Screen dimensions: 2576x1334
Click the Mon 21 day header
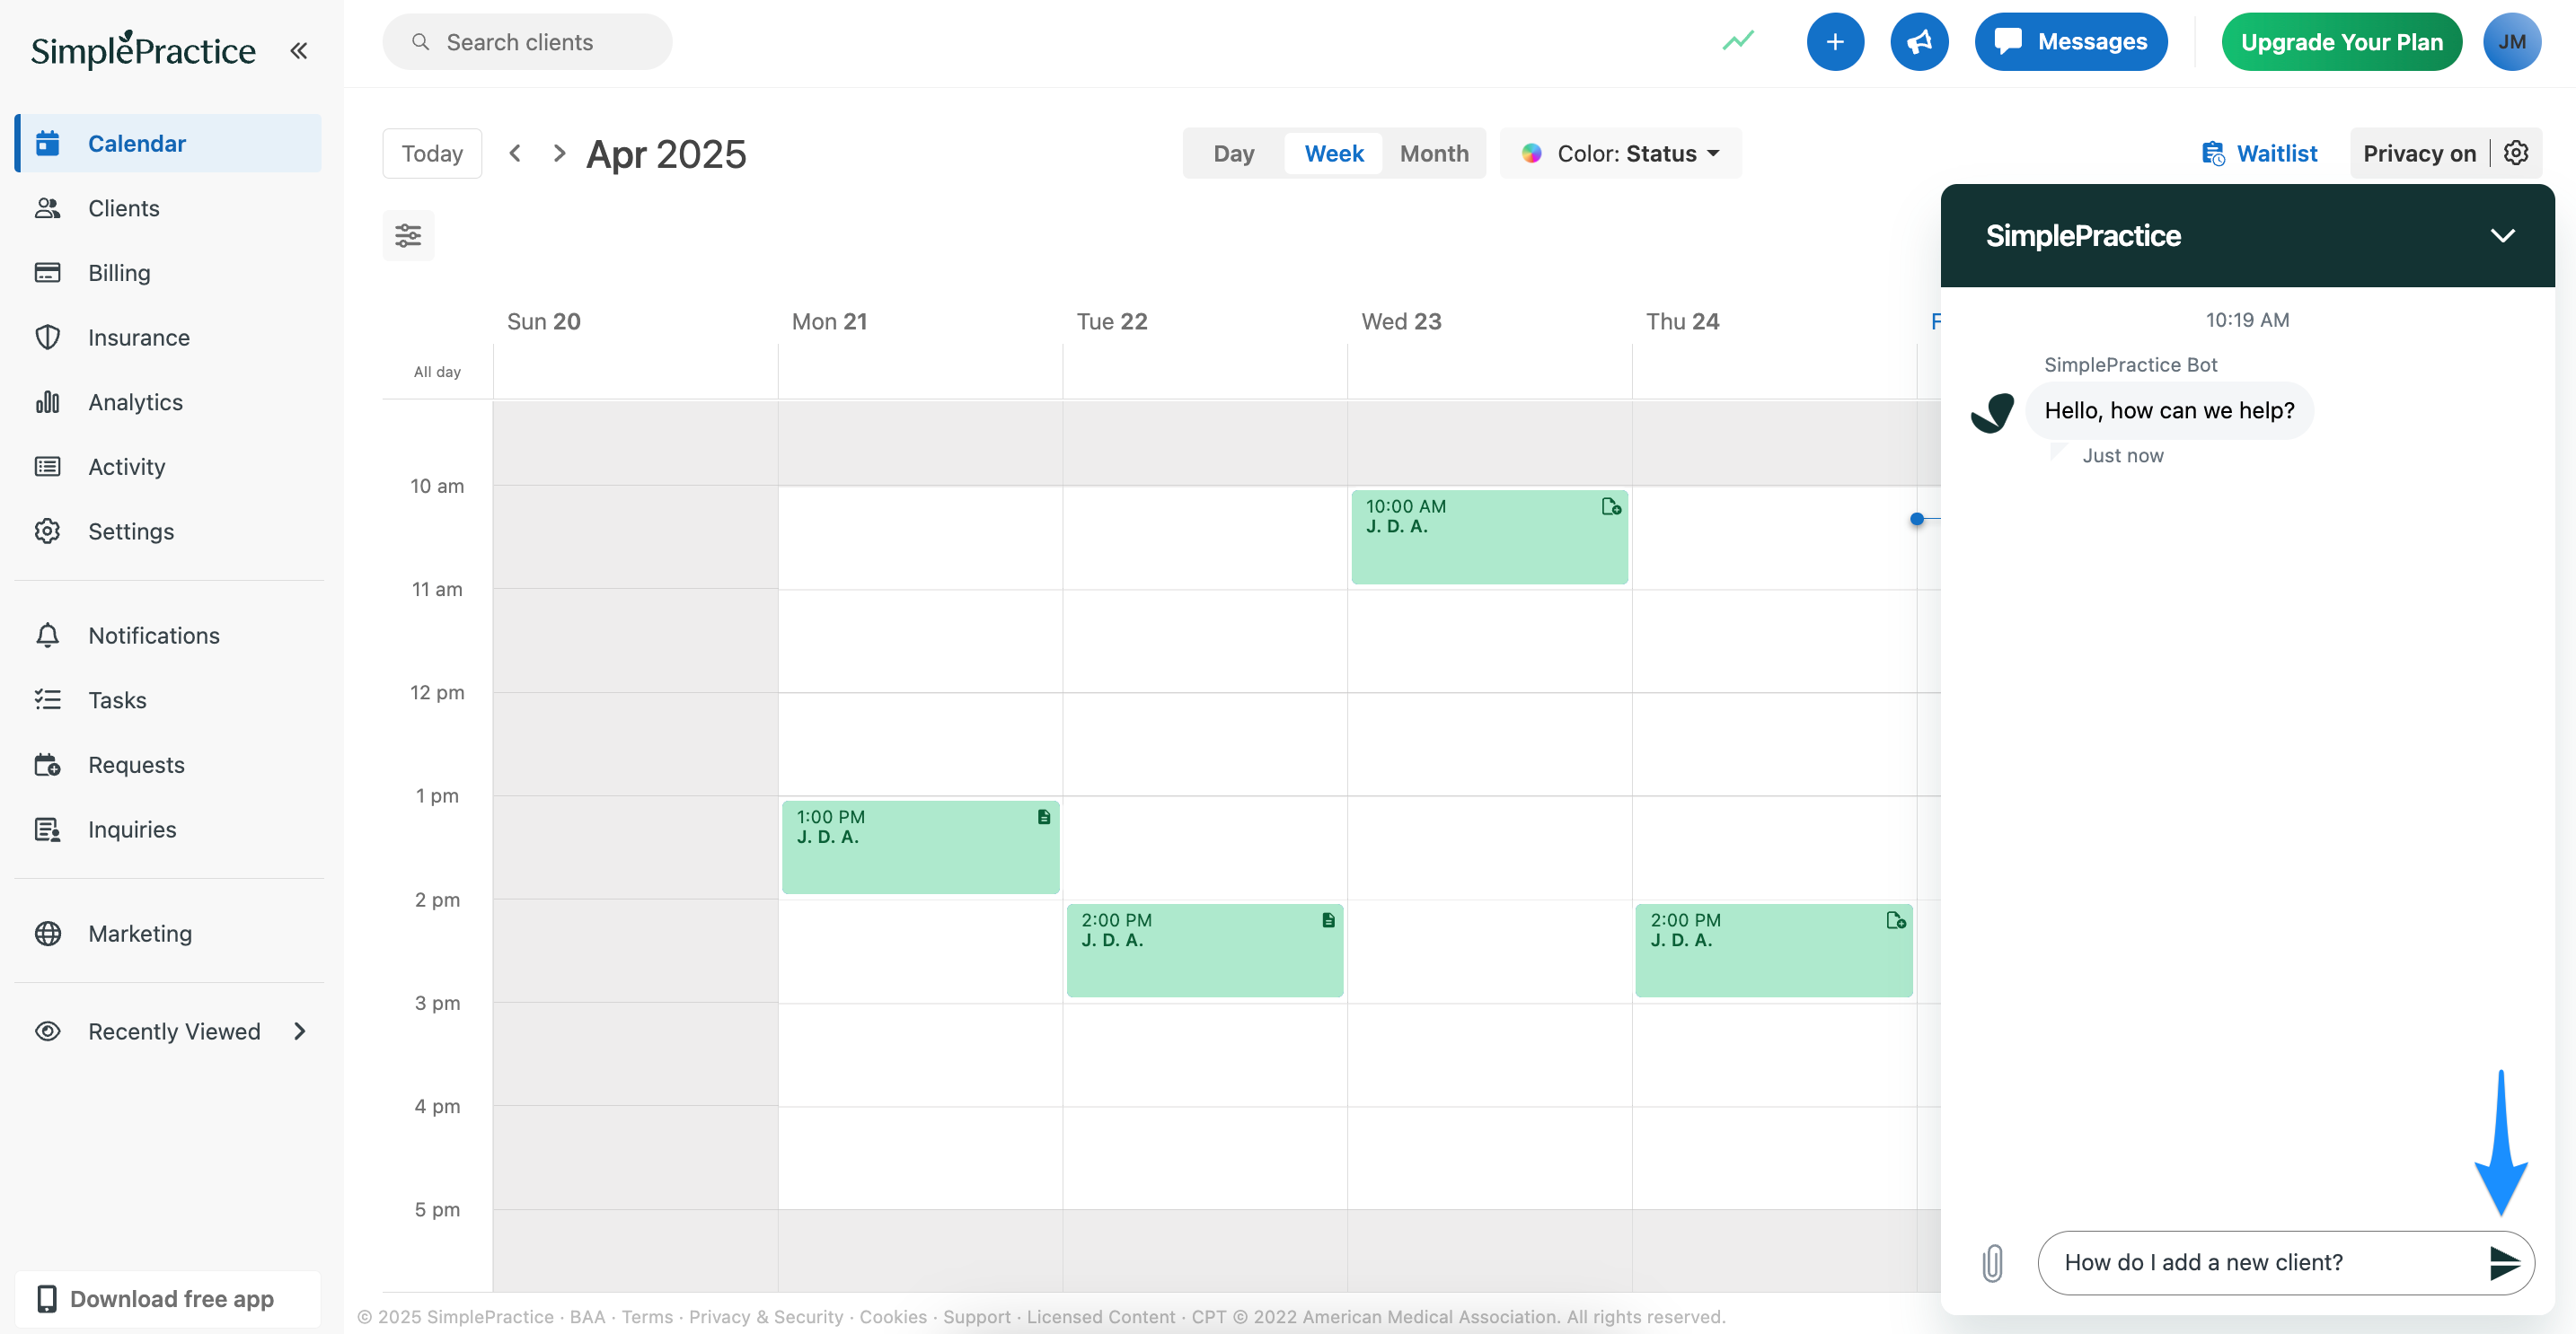(x=829, y=321)
